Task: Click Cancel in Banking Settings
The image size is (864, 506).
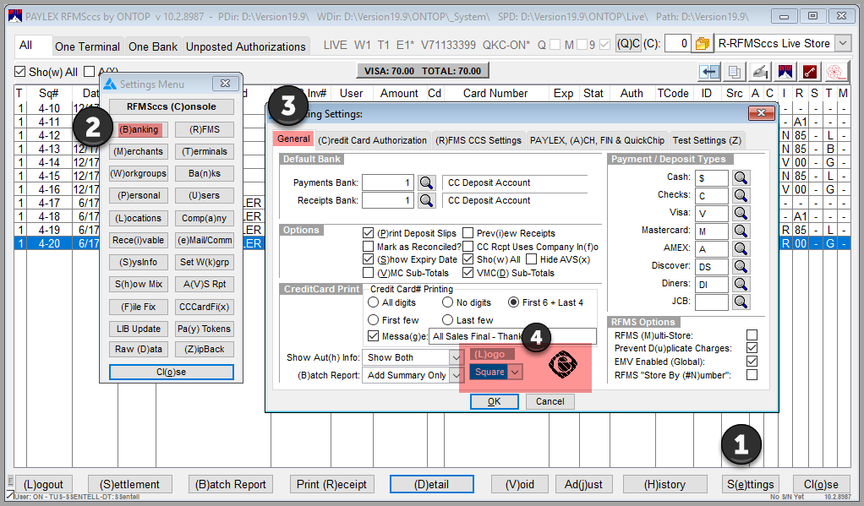Action: (550, 401)
